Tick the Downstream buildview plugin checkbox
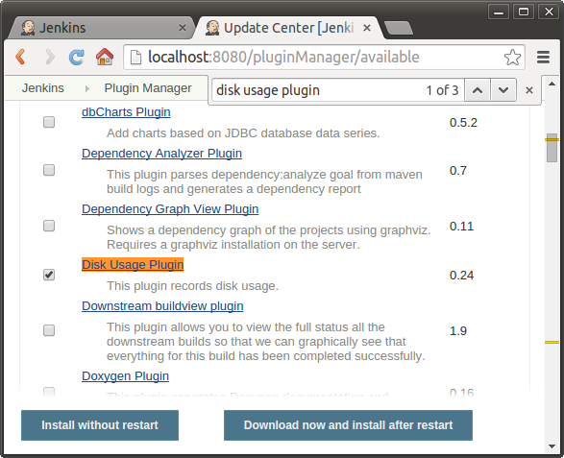Viewport: 564px width, 458px height. pyautogui.click(x=49, y=330)
